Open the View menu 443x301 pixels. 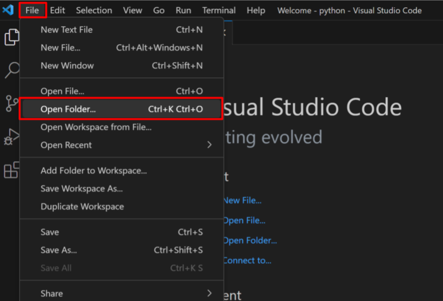click(x=133, y=11)
